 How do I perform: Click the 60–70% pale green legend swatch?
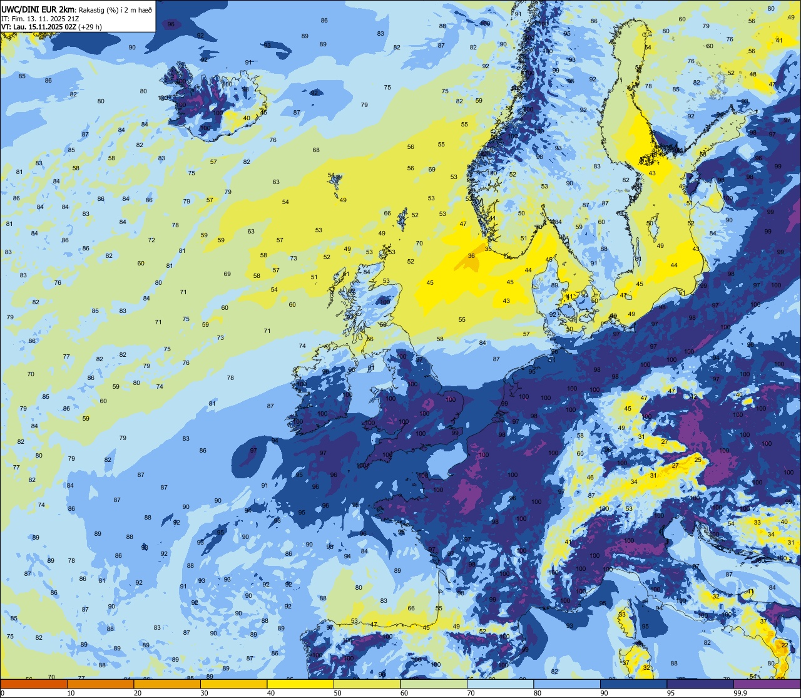tap(434, 684)
